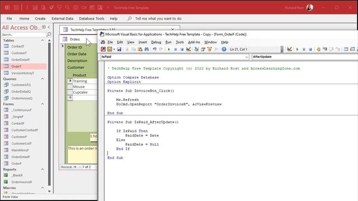Collapse the Tables group in navigation pane
Viewport: 358px width, 201px height.
(x=43, y=40)
